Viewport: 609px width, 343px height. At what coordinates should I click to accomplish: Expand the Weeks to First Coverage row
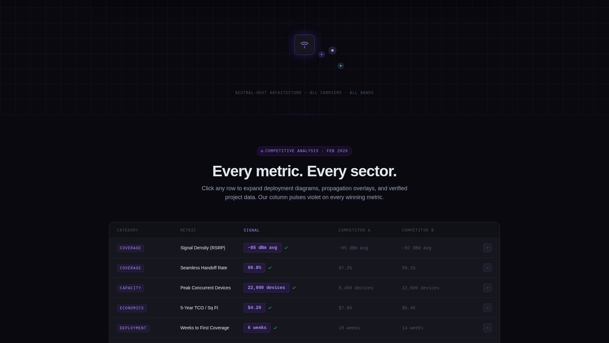(x=487, y=328)
